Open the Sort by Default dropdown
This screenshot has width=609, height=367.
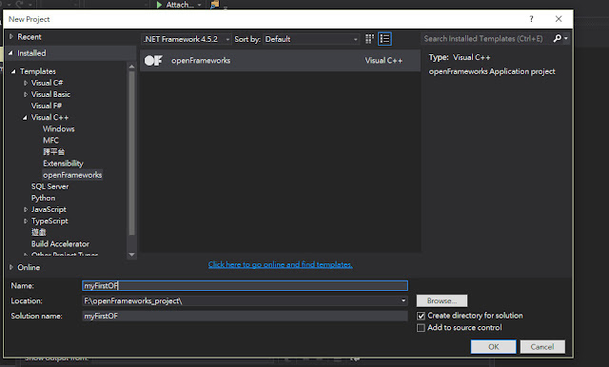(311, 39)
